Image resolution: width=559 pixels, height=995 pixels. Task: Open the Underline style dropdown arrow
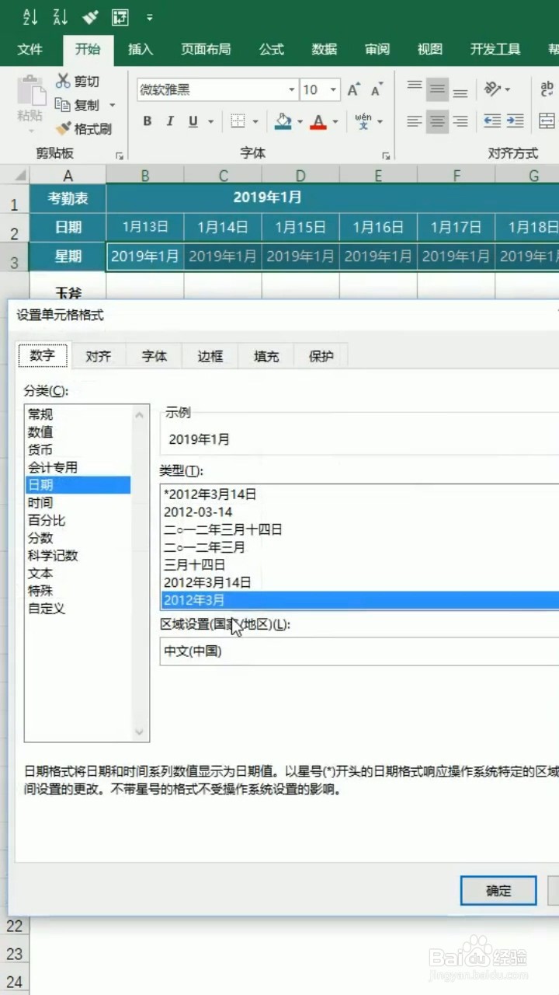point(212,121)
